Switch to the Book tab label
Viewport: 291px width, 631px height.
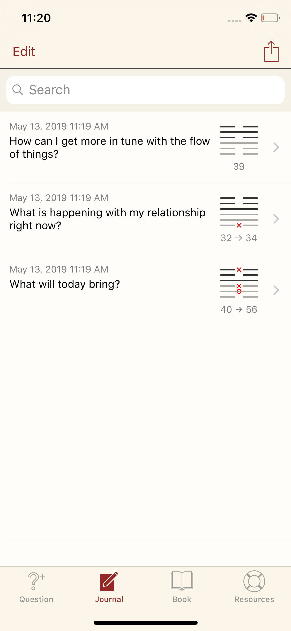click(182, 599)
